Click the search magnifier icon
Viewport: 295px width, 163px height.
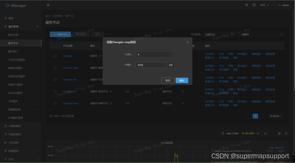tap(282, 35)
